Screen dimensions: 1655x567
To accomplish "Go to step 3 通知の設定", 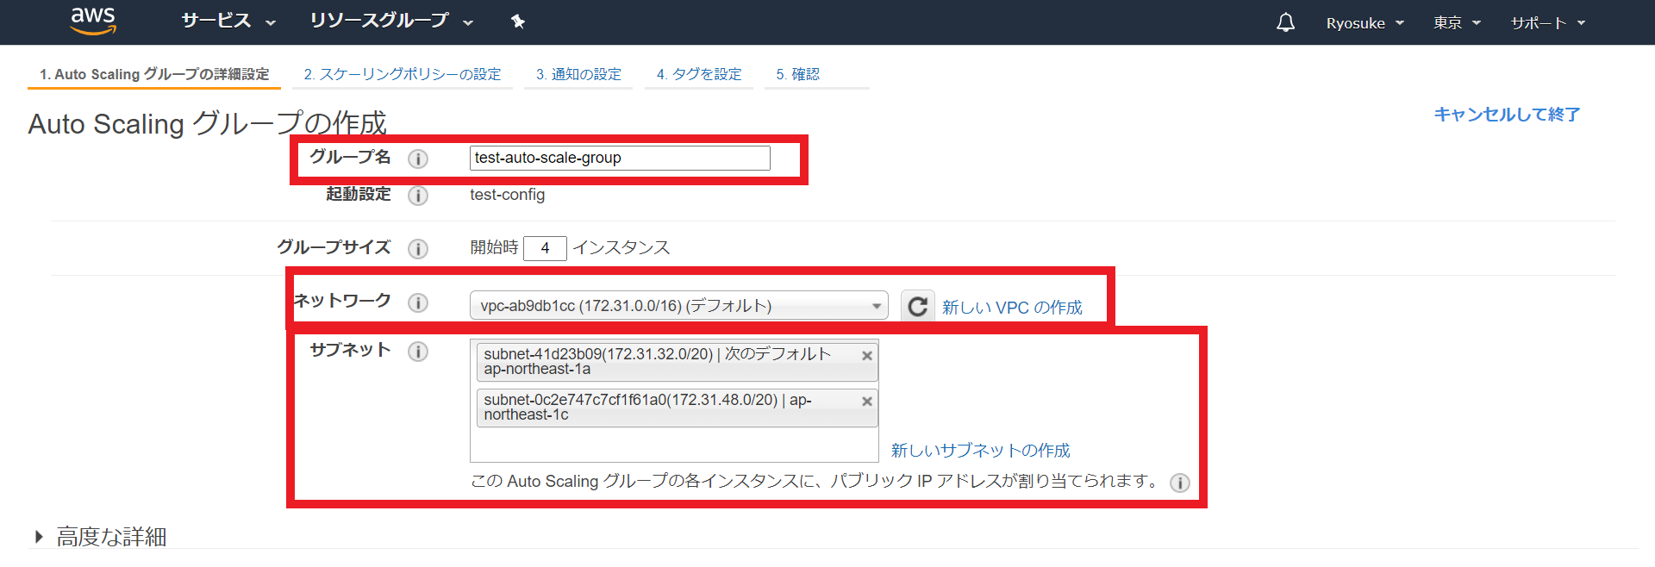I will pyautogui.click(x=578, y=74).
